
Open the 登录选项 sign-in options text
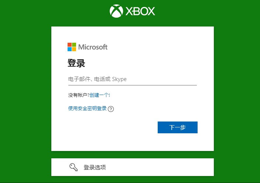coord(95,167)
